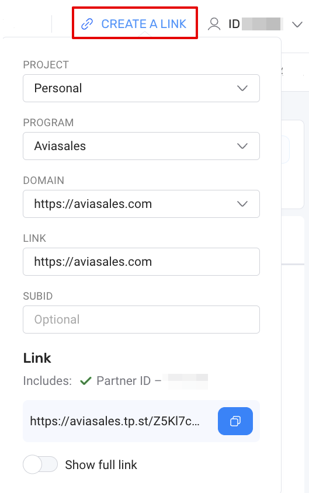Open the Program dropdown showing Aviasales
The height and width of the screenshot is (493, 309).
tap(141, 146)
